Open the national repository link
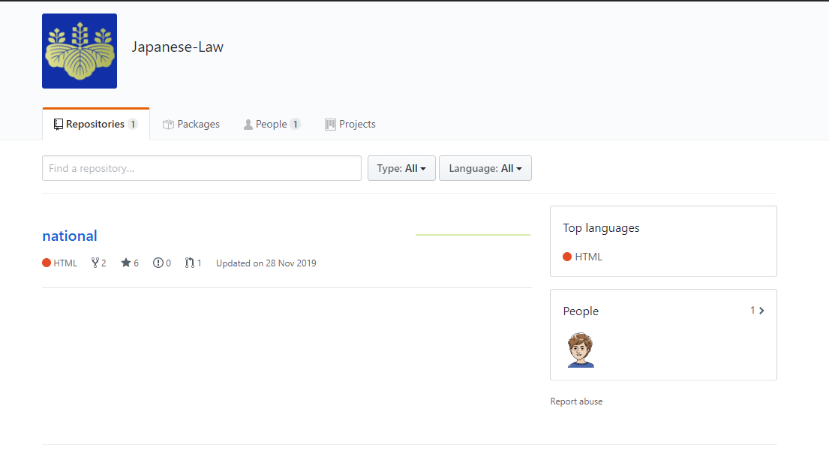829x457 pixels. tap(70, 236)
